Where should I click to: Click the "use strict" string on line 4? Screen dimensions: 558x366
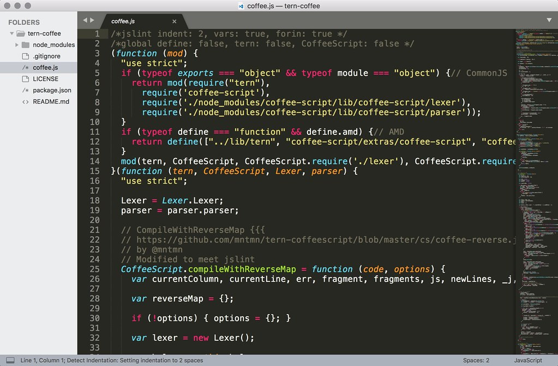tap(151, 63)
